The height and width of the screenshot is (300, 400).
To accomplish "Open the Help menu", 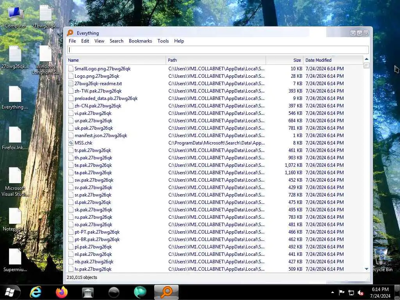I will [179, 41].
